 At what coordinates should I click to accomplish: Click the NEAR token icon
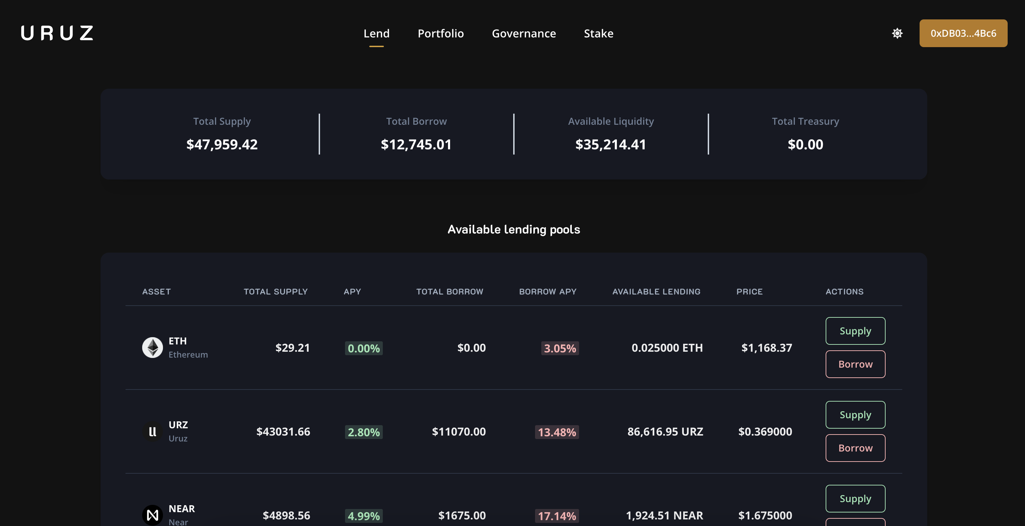[152, 515]
